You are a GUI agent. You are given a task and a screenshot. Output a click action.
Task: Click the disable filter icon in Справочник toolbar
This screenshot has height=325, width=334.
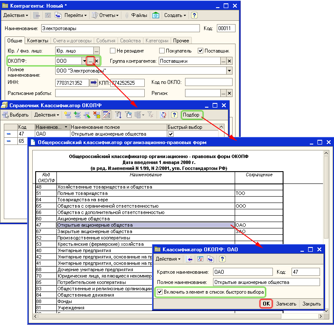click(x=150, y=115)
